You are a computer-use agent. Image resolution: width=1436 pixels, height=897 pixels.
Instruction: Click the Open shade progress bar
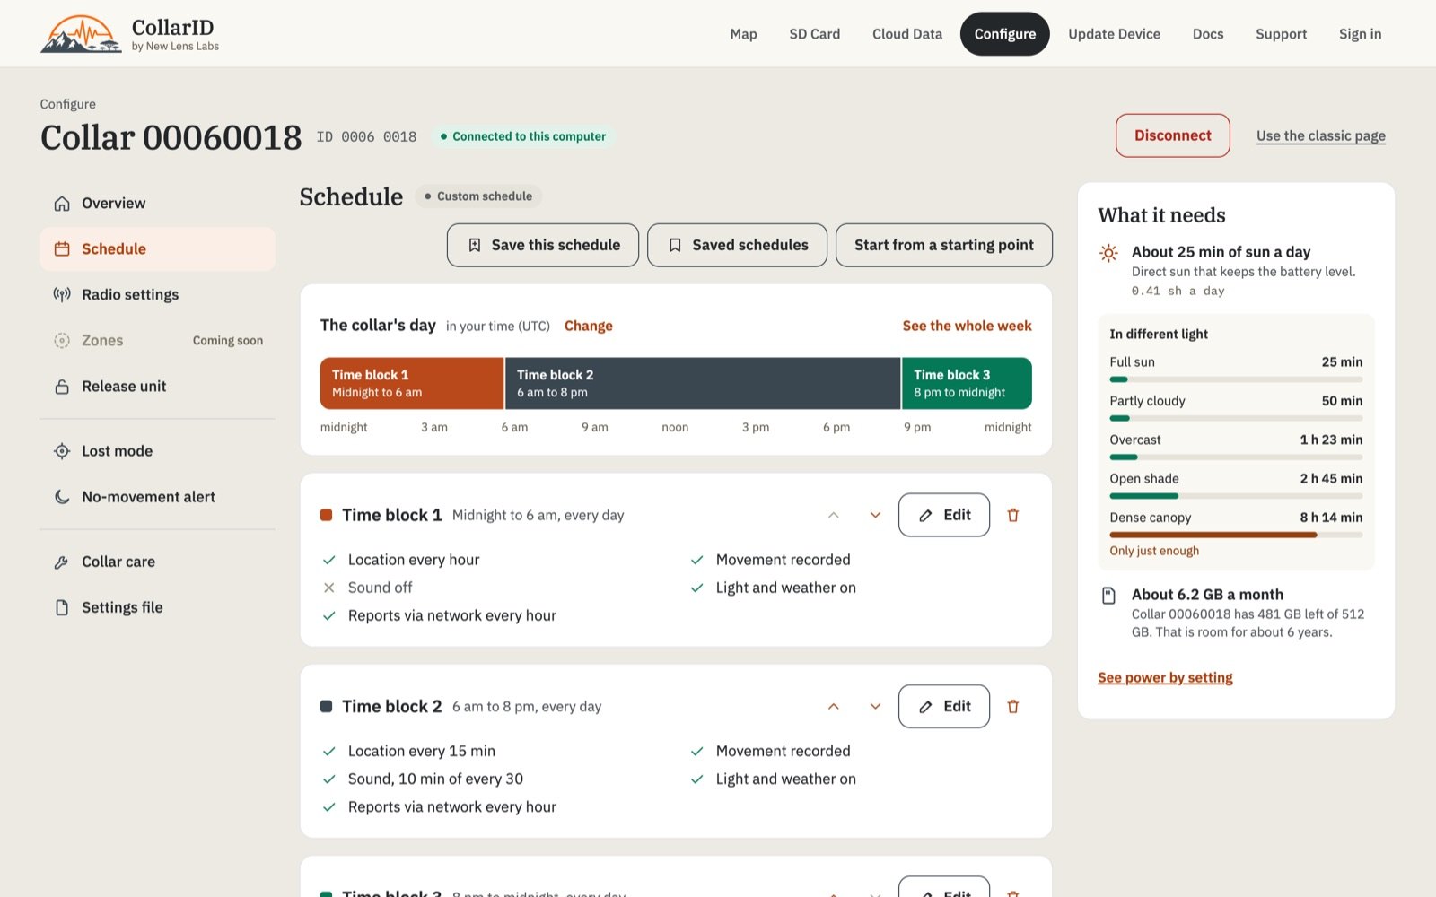(1236, 496)
